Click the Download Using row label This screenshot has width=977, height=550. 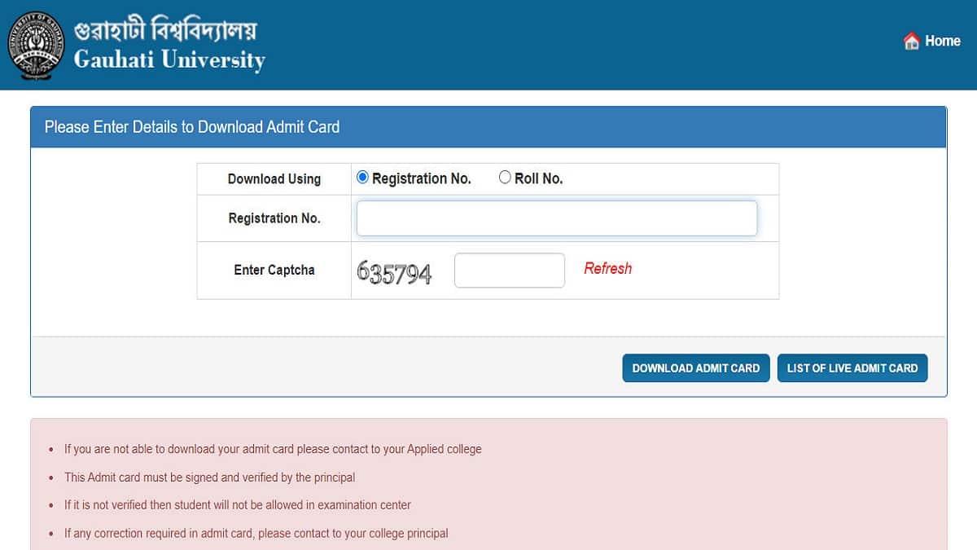274,178
